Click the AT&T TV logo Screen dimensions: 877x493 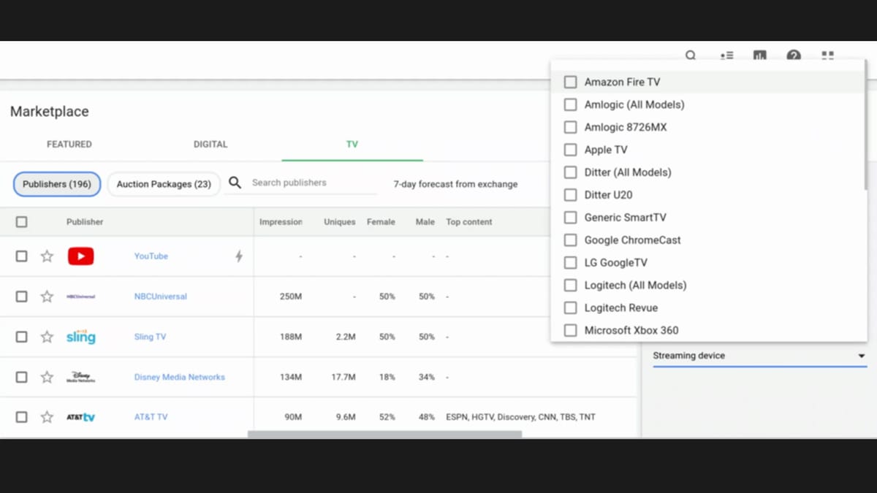[80, 416]
